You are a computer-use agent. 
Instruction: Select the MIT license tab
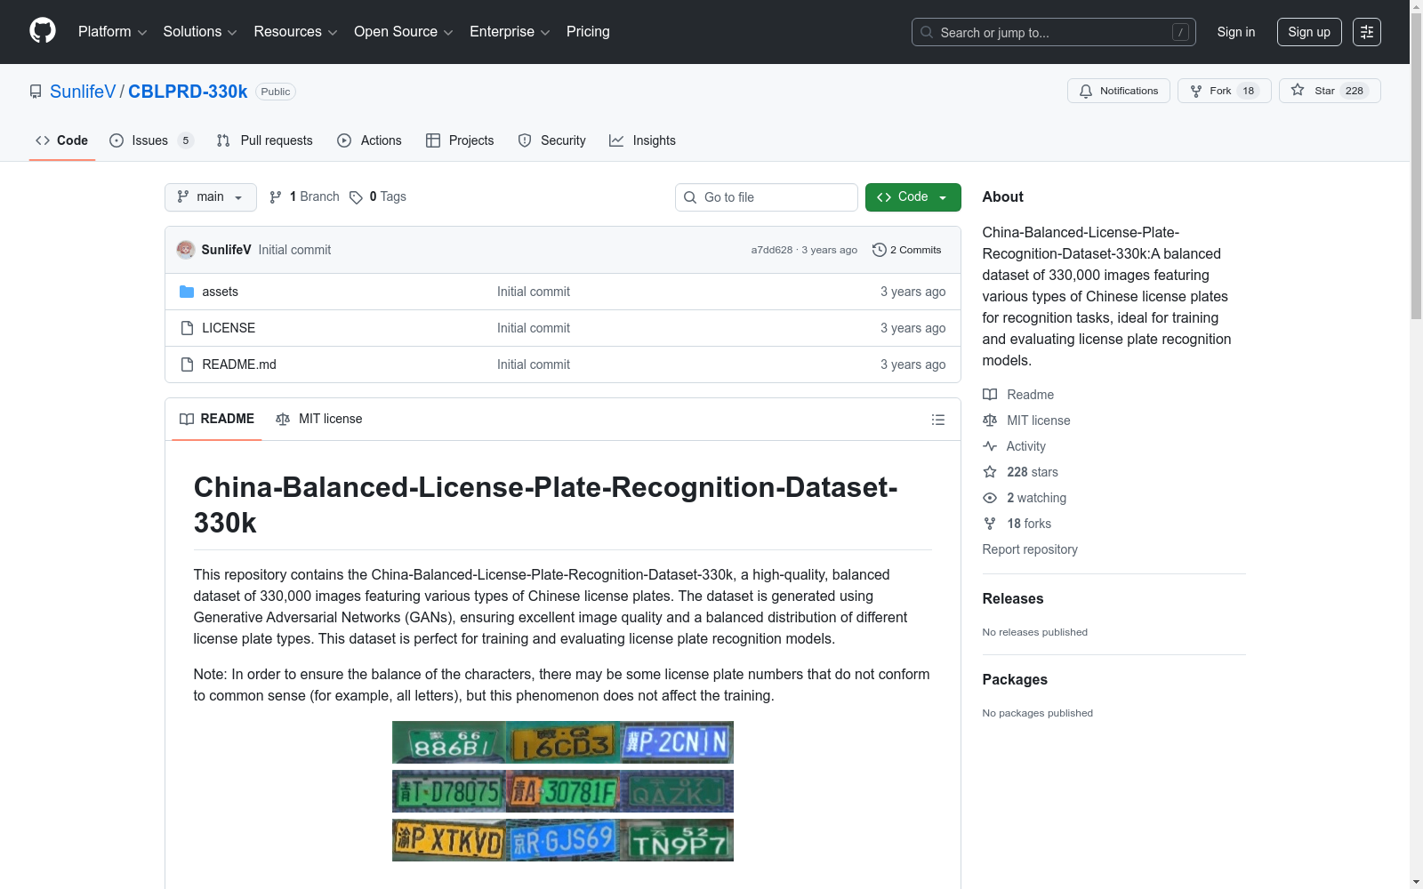pyautogui.click(x=319, y=419)
